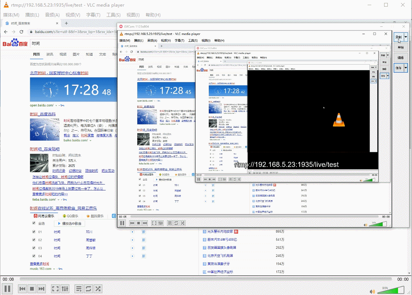Viewport: 412px width, 295px height.
Task: Click the seek bar of the nested VLC window
Action: 255,217
